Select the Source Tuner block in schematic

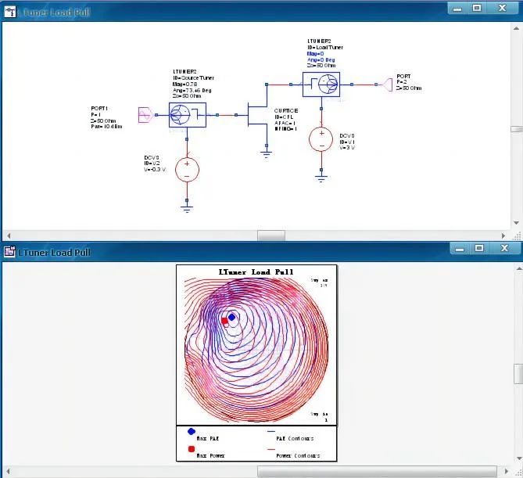tap(188, 115)
